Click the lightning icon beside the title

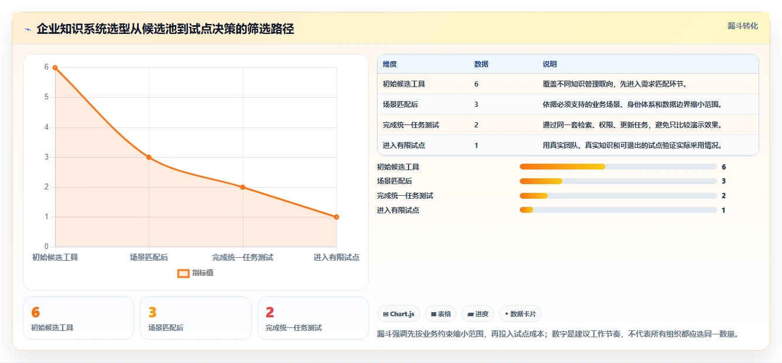tap(28, 29)
